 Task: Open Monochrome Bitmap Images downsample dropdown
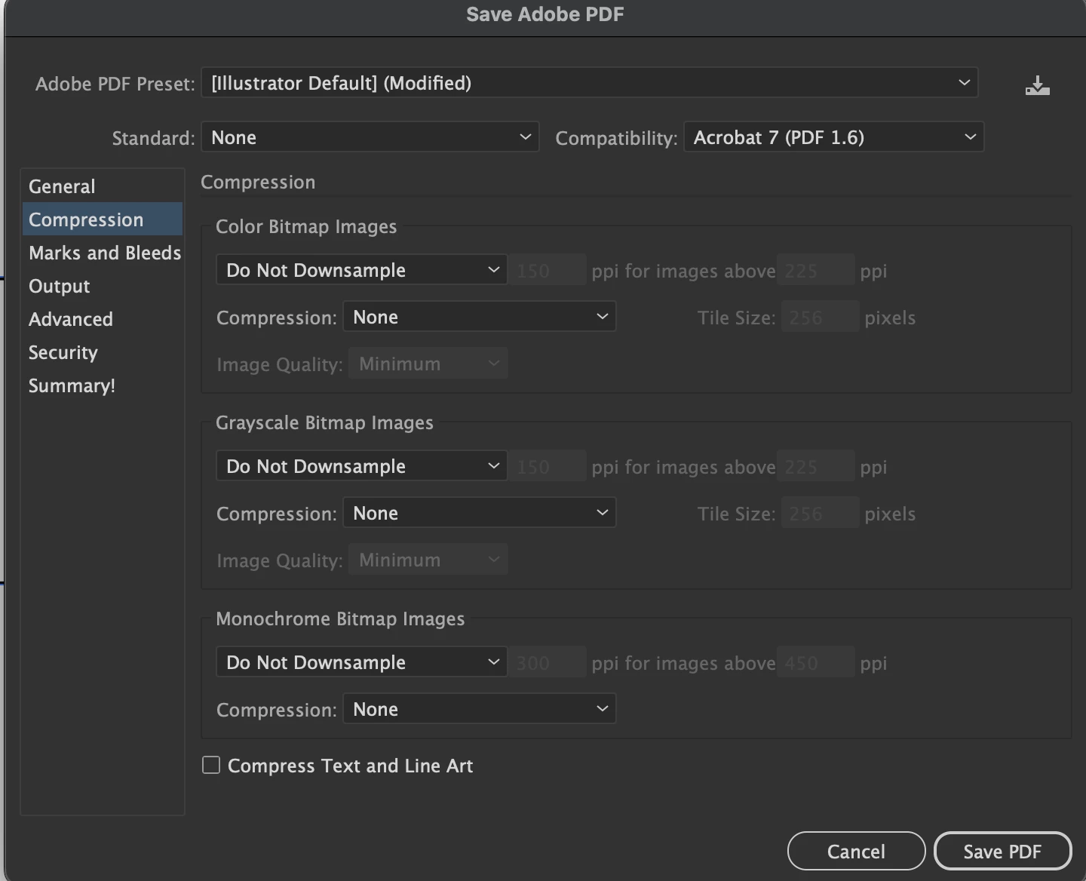pos(361,662)
